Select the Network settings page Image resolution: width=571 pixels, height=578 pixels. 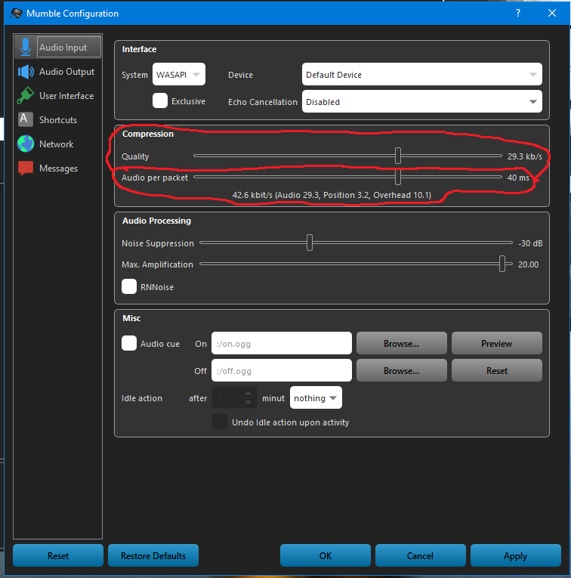[58, 144]
